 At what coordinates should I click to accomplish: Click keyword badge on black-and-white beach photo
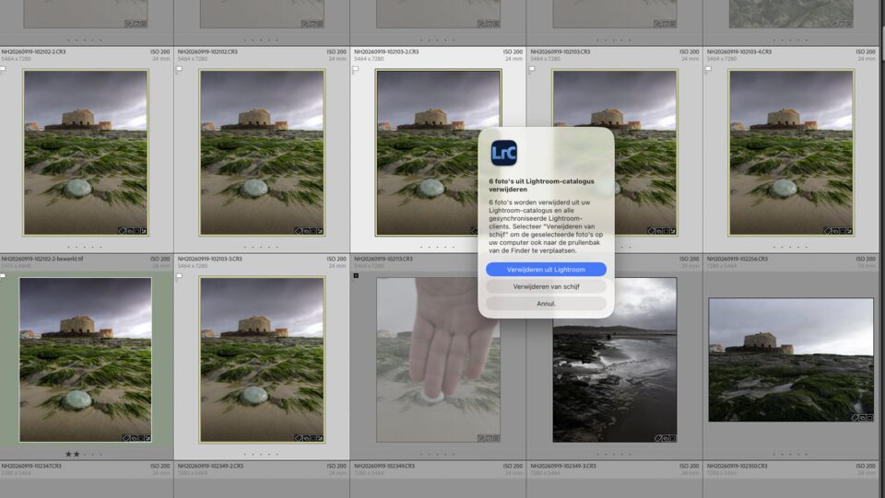coord(658,438)
